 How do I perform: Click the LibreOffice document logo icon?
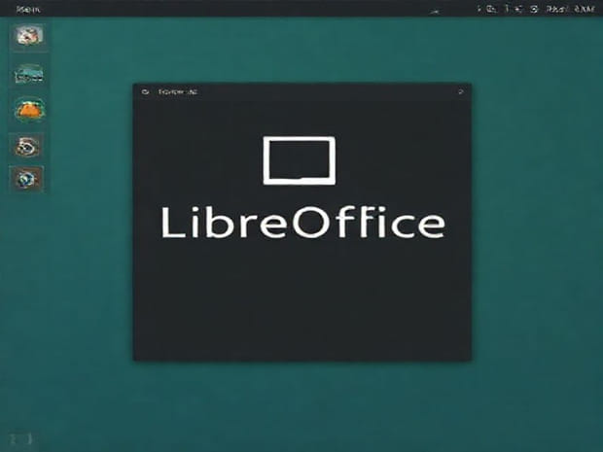(x=300, y=160)
